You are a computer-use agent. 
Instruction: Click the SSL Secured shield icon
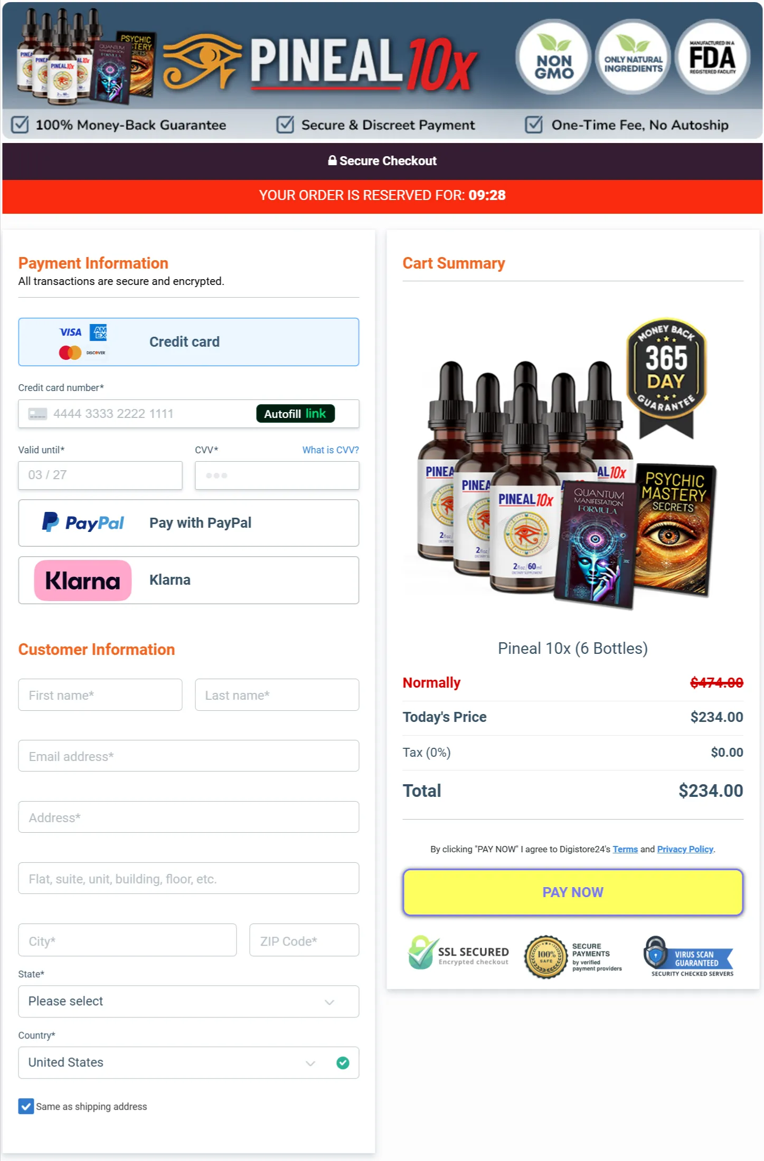(x=422, y=953)
